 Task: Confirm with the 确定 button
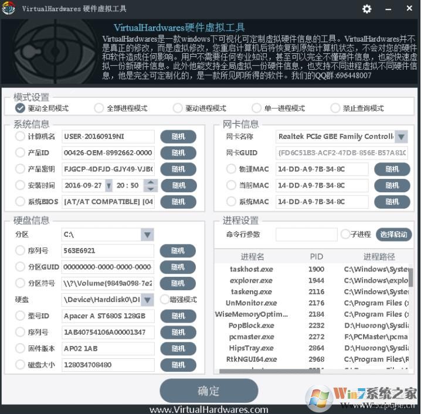[209, 391]
